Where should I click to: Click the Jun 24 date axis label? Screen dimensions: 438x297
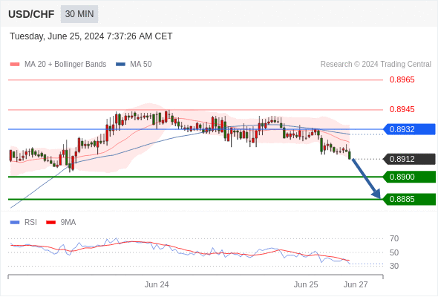pyautogui.click(x=157, y=284)
